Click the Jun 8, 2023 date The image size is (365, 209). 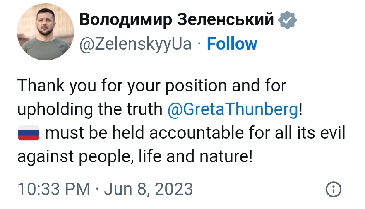coord(148,189)
